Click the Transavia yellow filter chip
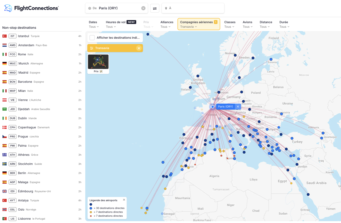 point(115,48)
